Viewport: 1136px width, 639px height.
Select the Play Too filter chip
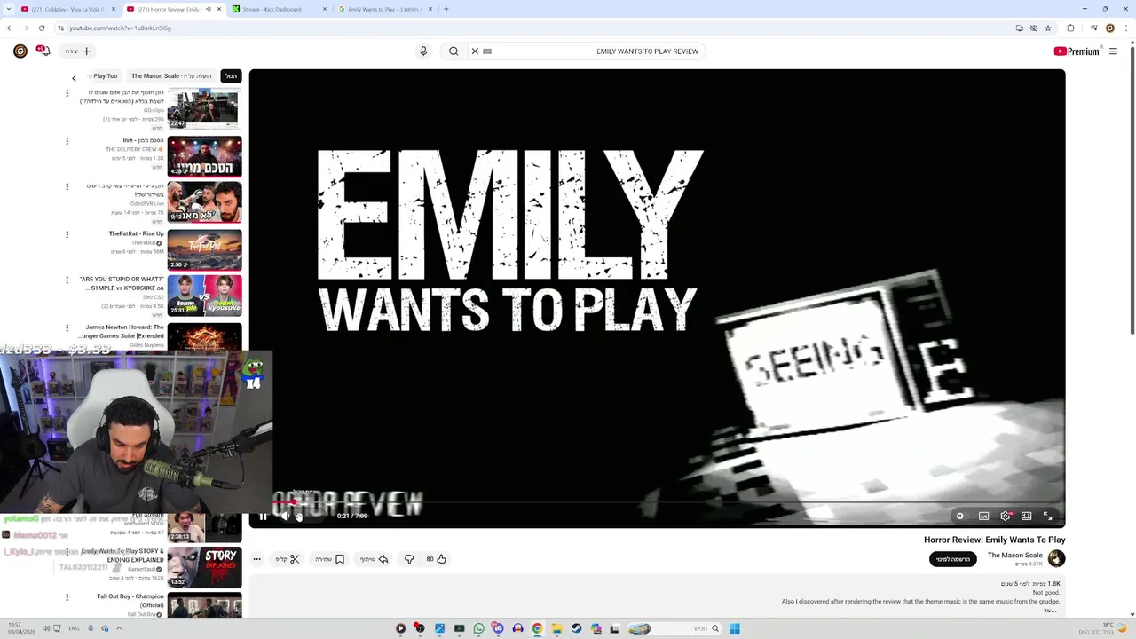(x=103, y=76)
